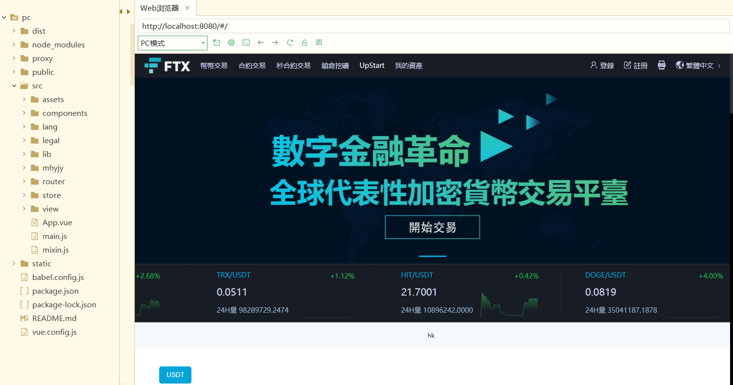Expand the src folder in the project tree
The height and width of the screenshot is (385, 733).
pyautogui.click(x=14, y=86)
